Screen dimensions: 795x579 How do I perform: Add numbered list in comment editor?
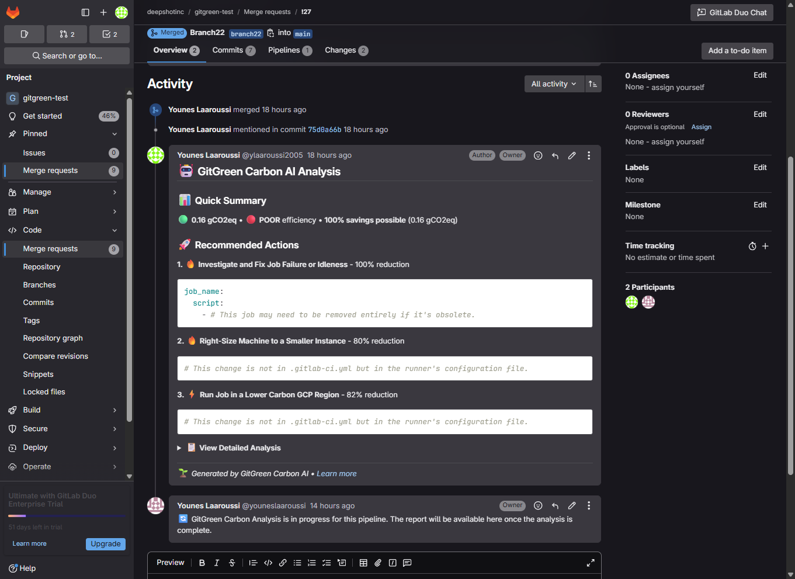pyautogui.click(x=312, y=563)
